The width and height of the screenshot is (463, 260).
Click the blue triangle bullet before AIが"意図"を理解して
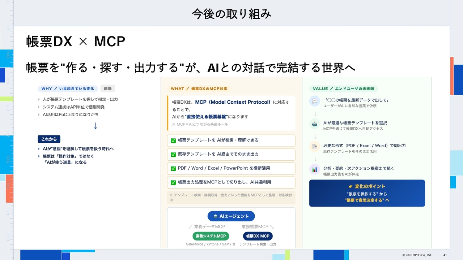[39, 149]
